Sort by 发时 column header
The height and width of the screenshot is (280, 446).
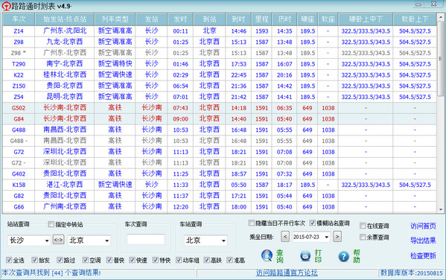180,19
